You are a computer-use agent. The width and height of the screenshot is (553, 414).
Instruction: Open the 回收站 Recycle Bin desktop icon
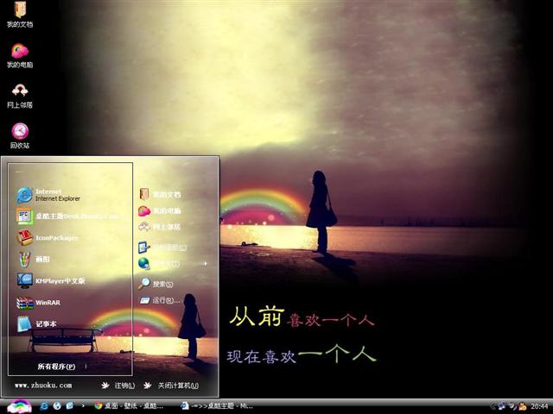click(x=20, y=133)
